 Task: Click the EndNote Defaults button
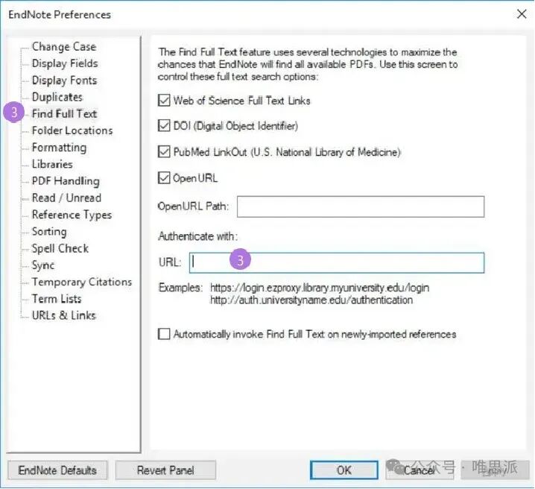tap(57, 470)
